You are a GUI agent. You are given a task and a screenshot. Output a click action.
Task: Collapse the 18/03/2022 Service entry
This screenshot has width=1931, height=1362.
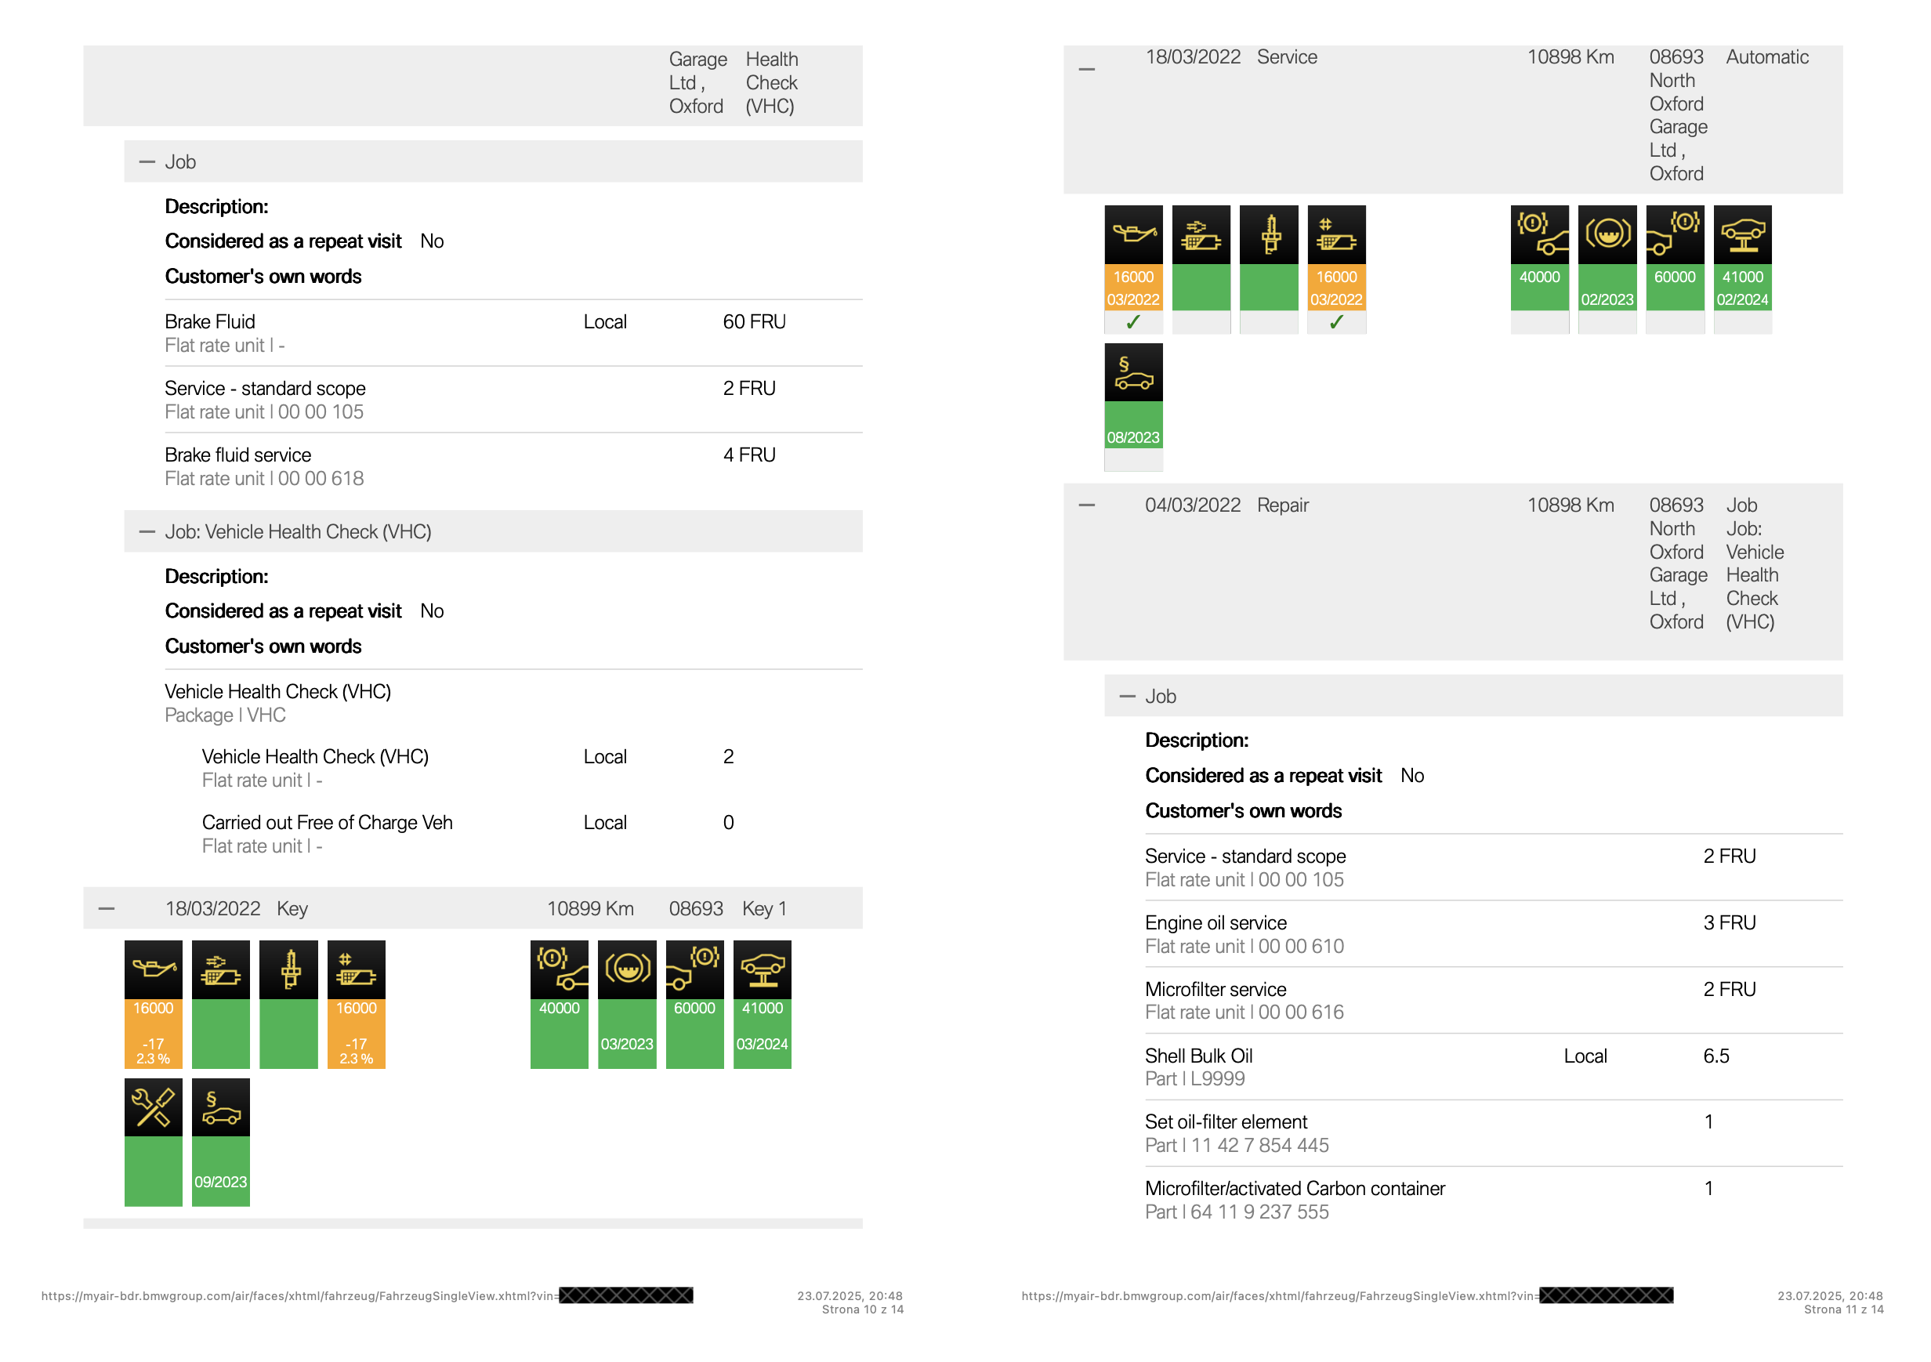point(1087,69)
